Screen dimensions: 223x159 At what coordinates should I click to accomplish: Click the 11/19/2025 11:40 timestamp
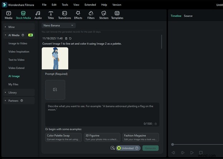[x=53, y=39]
